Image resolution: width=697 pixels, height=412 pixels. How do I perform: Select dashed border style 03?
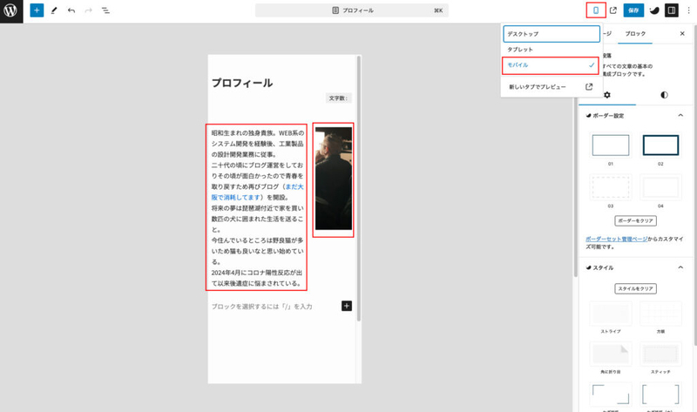tap(611, 187)
